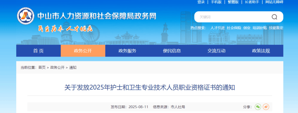
Task: Click the search magnifier icon
Action: point(274,17)
